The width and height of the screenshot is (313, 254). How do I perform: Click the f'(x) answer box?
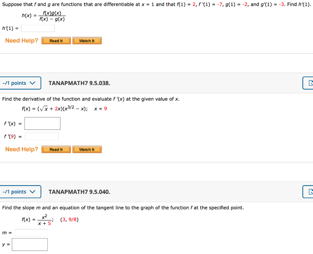coord(42,123)
